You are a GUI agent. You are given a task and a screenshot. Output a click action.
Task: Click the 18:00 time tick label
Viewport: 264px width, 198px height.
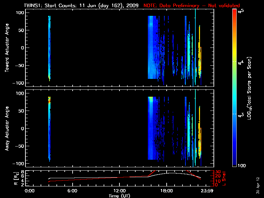pos(166,191)
